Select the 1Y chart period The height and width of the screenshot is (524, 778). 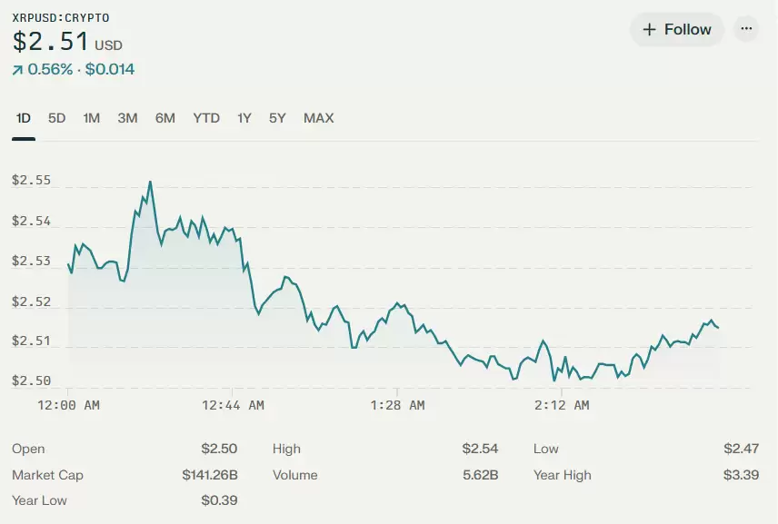pos(244,118)
